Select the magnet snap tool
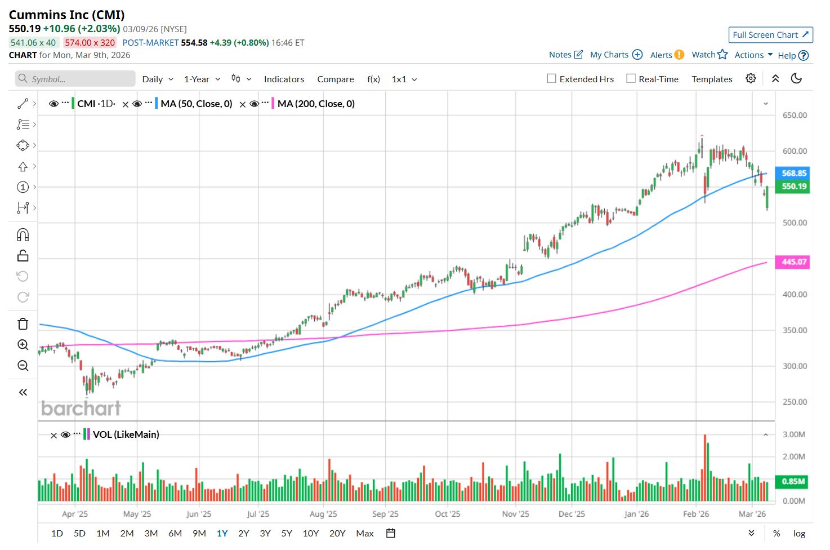The width and height of the screenshot is (830, 550). 23,235
